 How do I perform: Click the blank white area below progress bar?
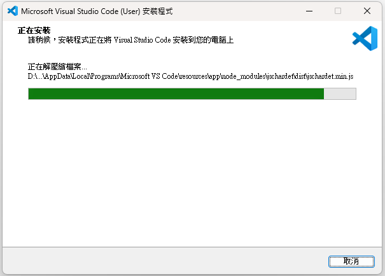(x=192, y=172)
